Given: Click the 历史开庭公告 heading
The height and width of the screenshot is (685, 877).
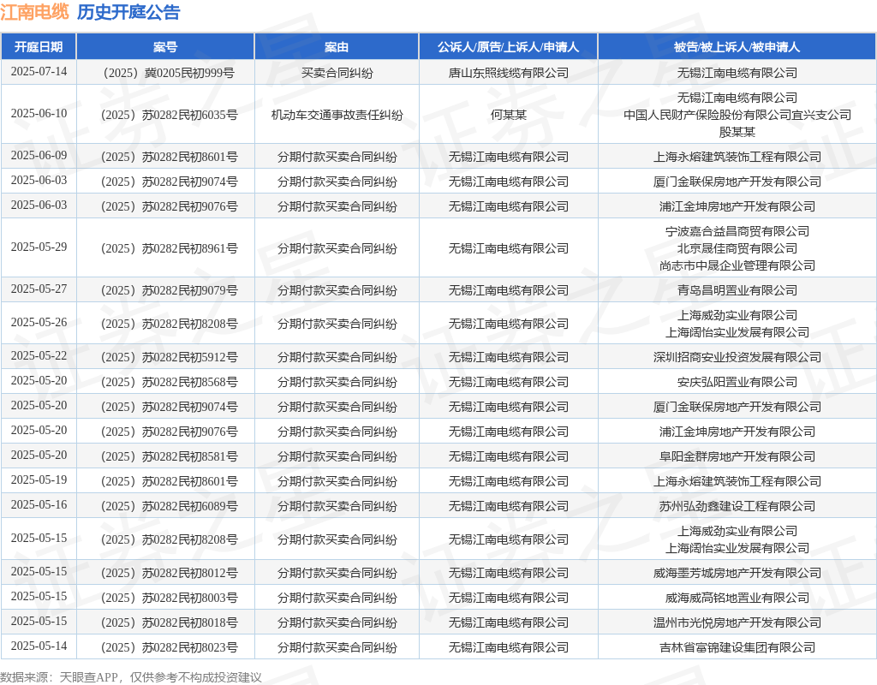Looking at the screenshot, I should [x=128, y=12].
